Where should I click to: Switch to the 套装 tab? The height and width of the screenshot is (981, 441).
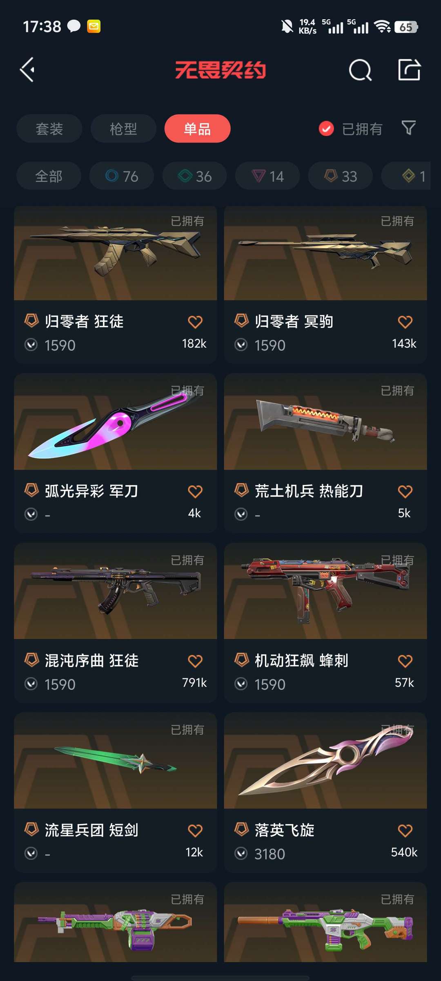point(49,128)
